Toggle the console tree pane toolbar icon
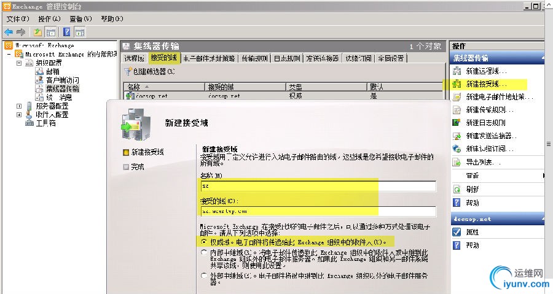Screen dimensions: 553x294 click(x=51, y=33)
